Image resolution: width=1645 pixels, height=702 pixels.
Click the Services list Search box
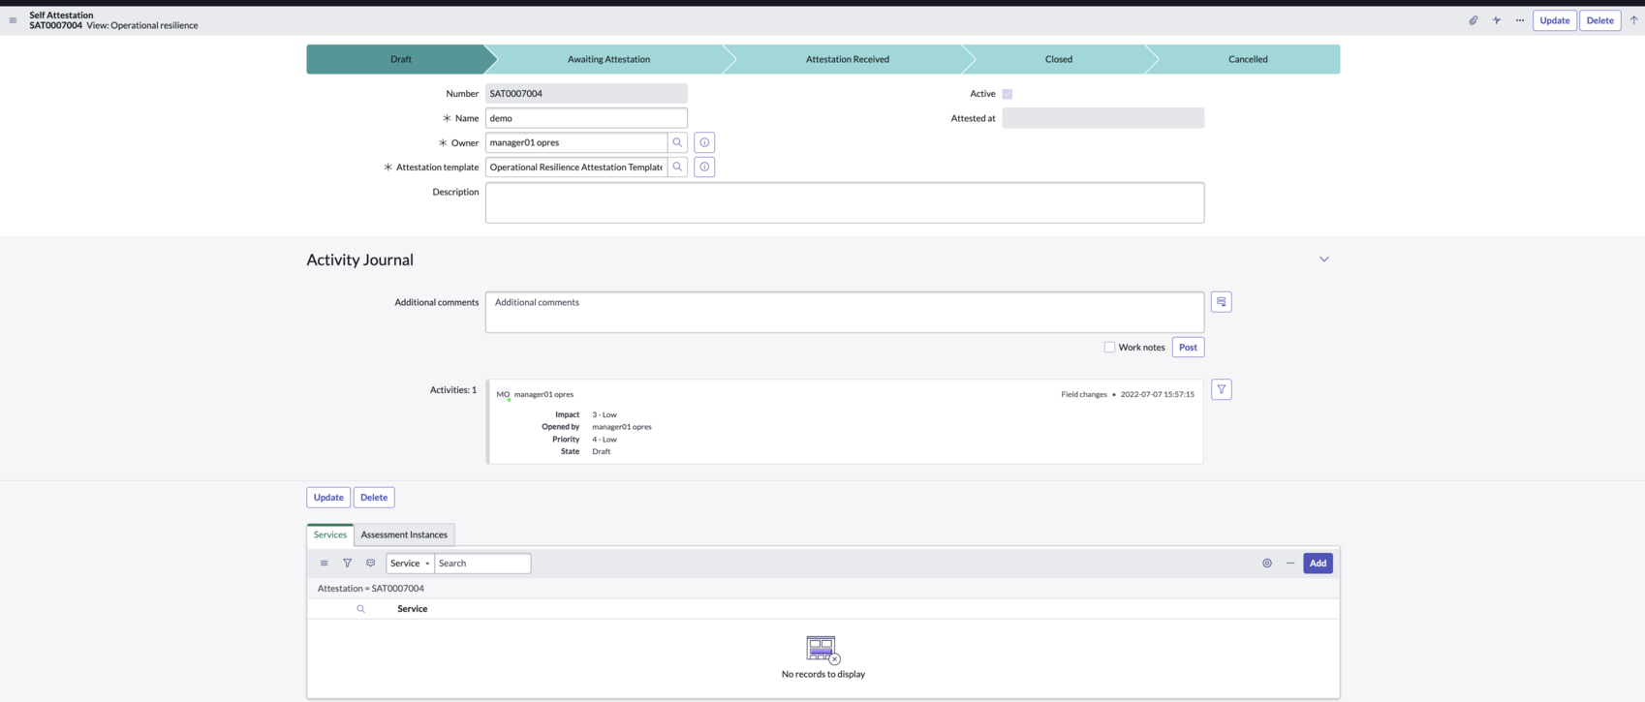[482, 564]
